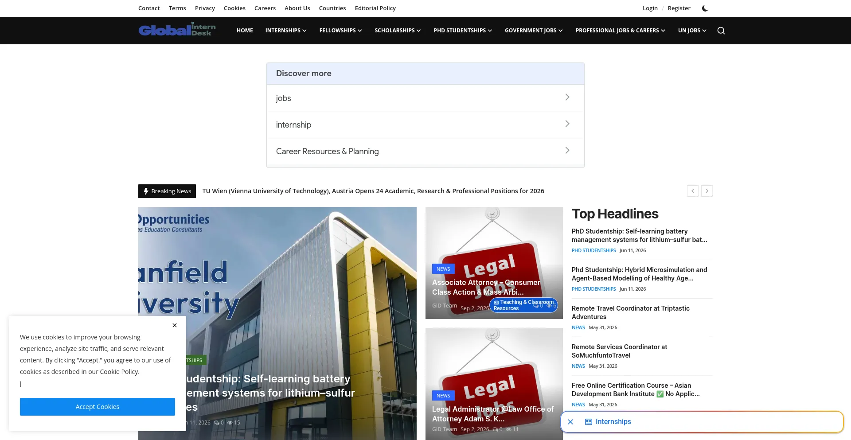
Task: Click PHD STUDENTSHIPS tag under Microsimulation headline
Action: click(x=593, y=289)
